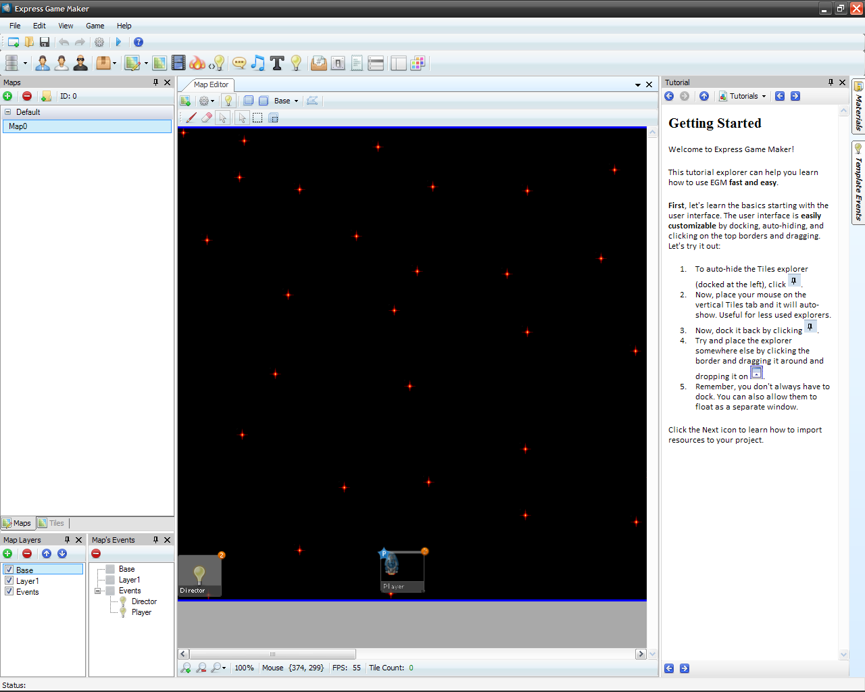Open a project with the folder icon
865x692 pixels.
[x=29, y=42]
